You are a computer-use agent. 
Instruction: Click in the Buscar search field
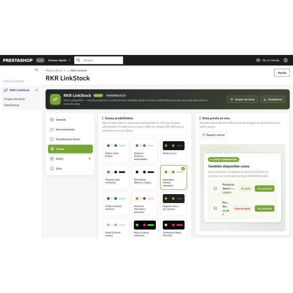98,60
